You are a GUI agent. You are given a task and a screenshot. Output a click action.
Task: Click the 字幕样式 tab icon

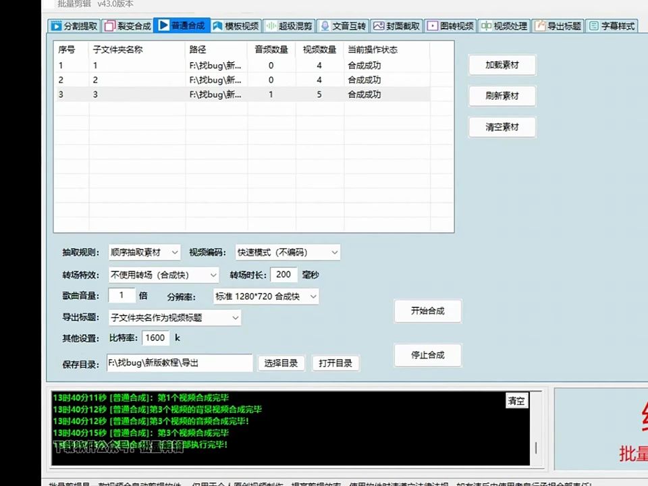tap(593, 26)
